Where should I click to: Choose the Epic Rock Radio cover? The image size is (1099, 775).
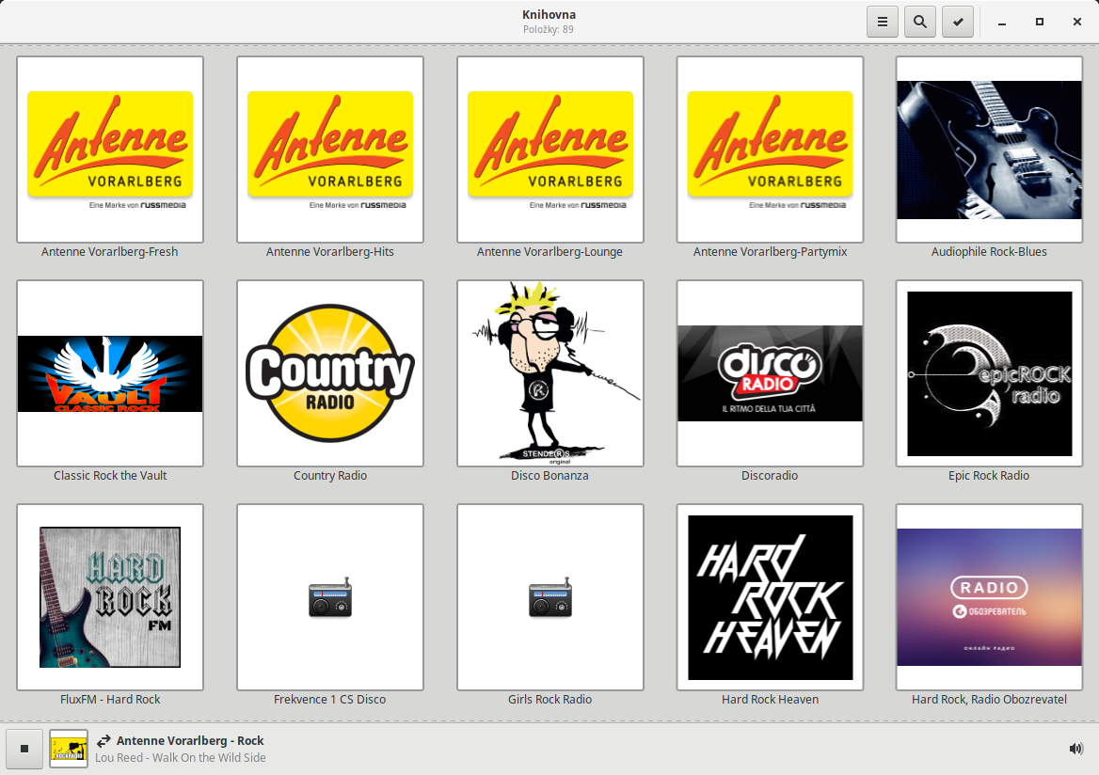(x=989, y=373)
